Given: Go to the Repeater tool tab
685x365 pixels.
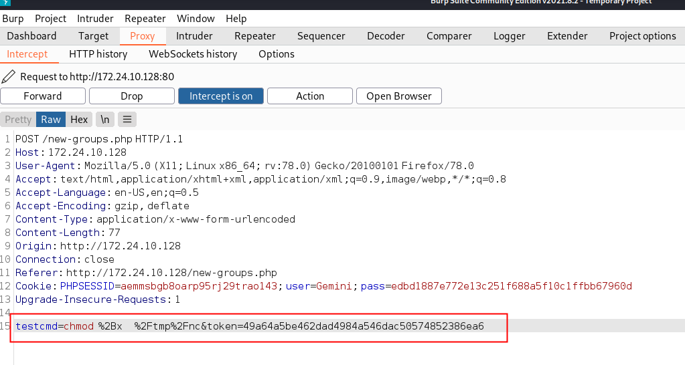Looking at the screenshot, I should coord(255,36).
